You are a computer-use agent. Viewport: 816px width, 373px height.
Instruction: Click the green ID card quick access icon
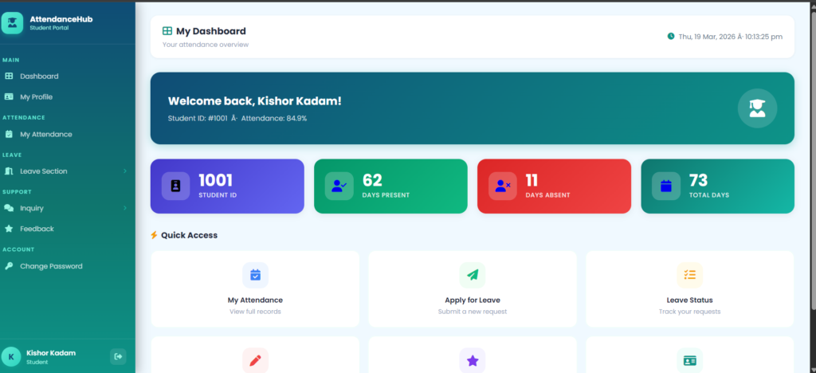(x=689, y=360)
